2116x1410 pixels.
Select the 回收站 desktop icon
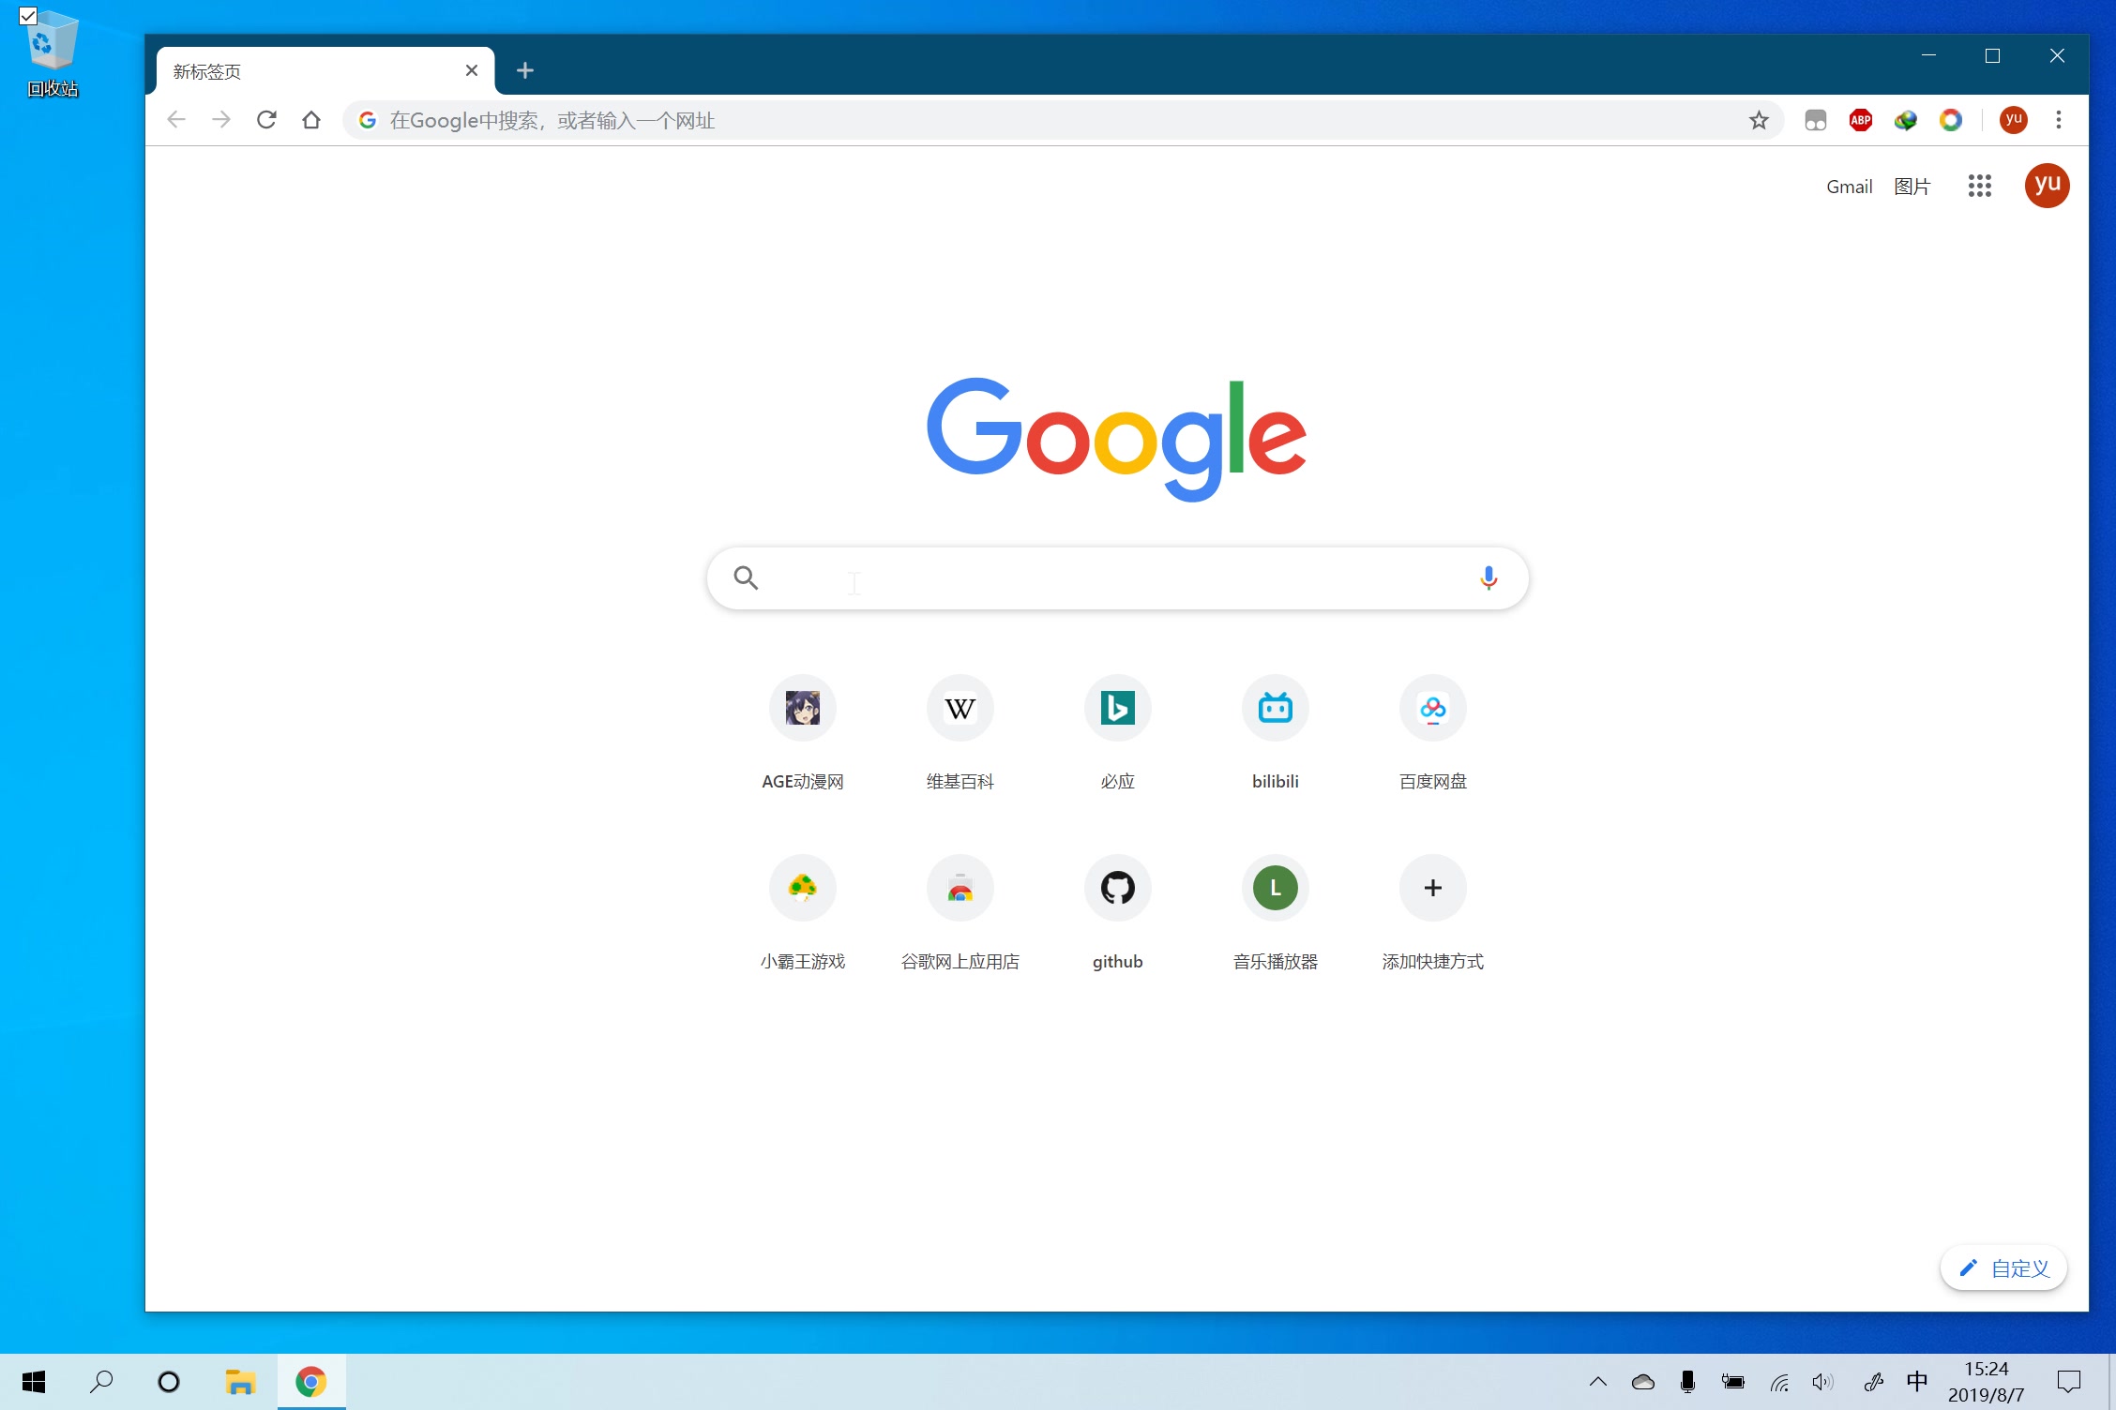point(53,54)
